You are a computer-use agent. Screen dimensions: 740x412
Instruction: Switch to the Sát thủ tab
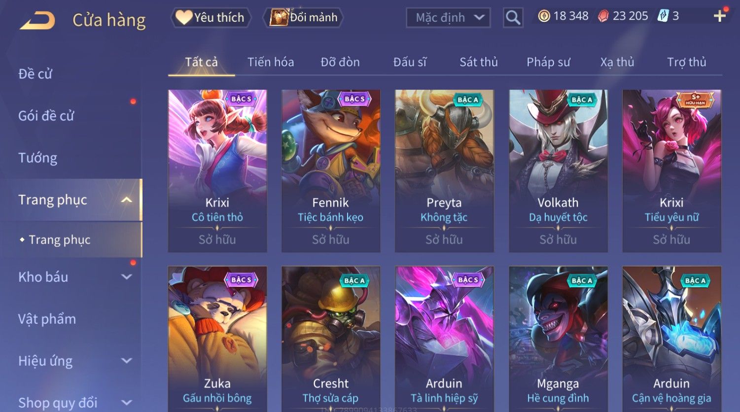[479, 62]
